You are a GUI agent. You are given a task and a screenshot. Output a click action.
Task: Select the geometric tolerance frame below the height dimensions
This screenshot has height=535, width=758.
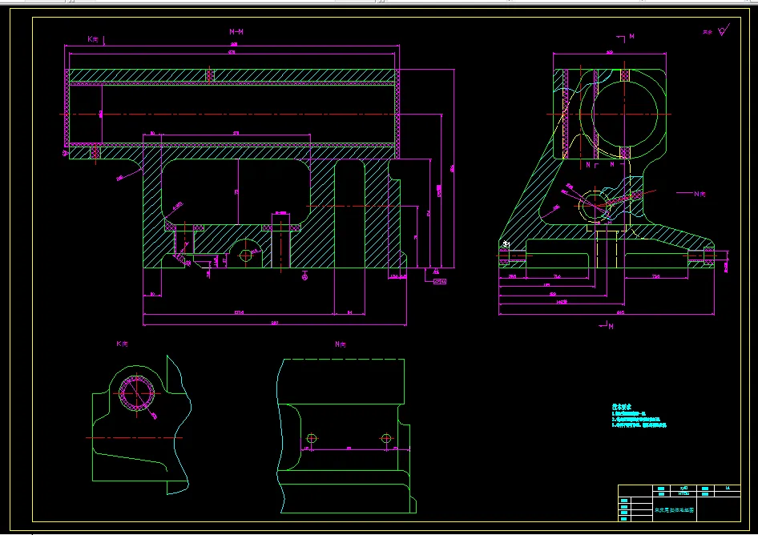439,282
